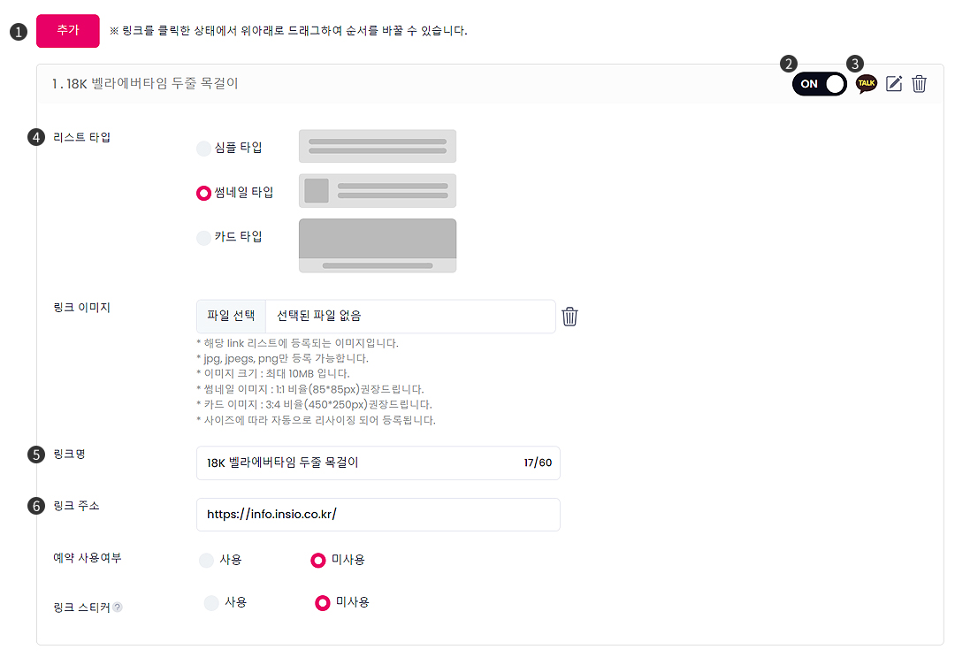
Task: Open the 링크 스티커 help question icon
Action: (x=118, y=608)
